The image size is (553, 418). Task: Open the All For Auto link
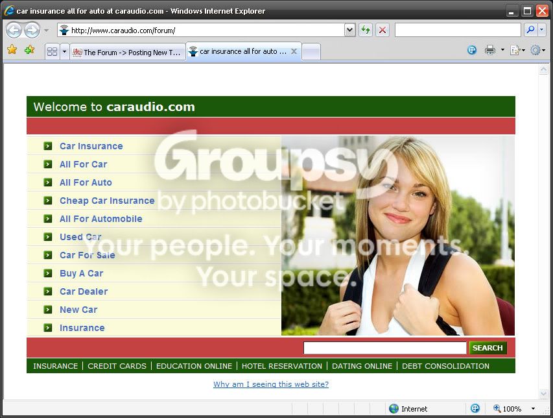[x=86, y=182]
